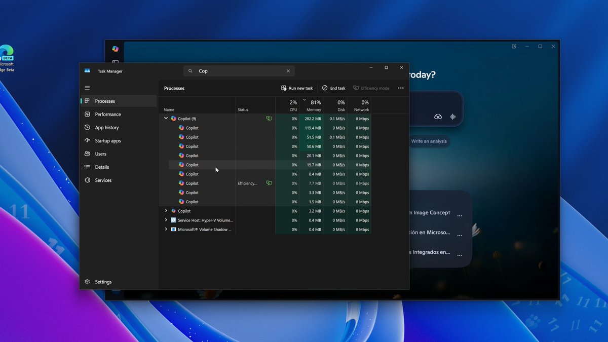Click the Copilot pop-out window icon
The width and height of the screenshot is (608, 342).
click(x=514, y=46)
